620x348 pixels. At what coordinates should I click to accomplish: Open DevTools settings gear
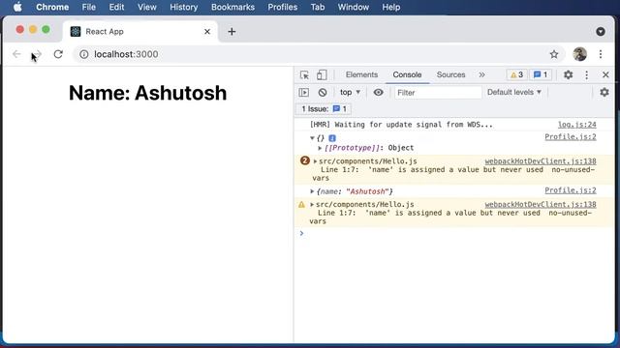coord(568,75)
